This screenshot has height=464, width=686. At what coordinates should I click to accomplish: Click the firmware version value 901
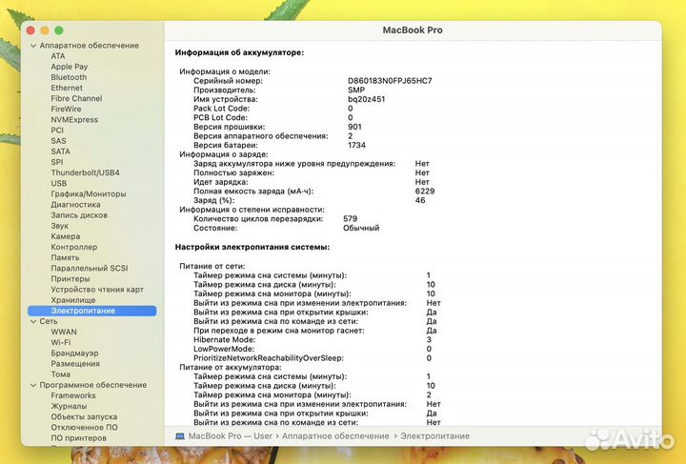354,127
